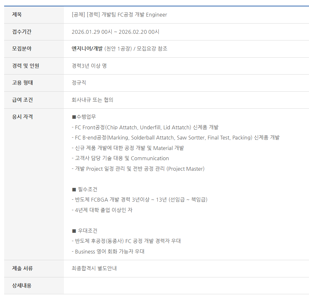The image size is (309, 300).
Task: Click the 모집분야 row label
Action: pos(22,49)
